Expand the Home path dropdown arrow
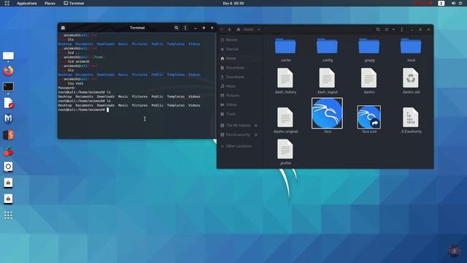Viewport: 467px width, 263px height. pyautogui.click(x=258, y=29)
